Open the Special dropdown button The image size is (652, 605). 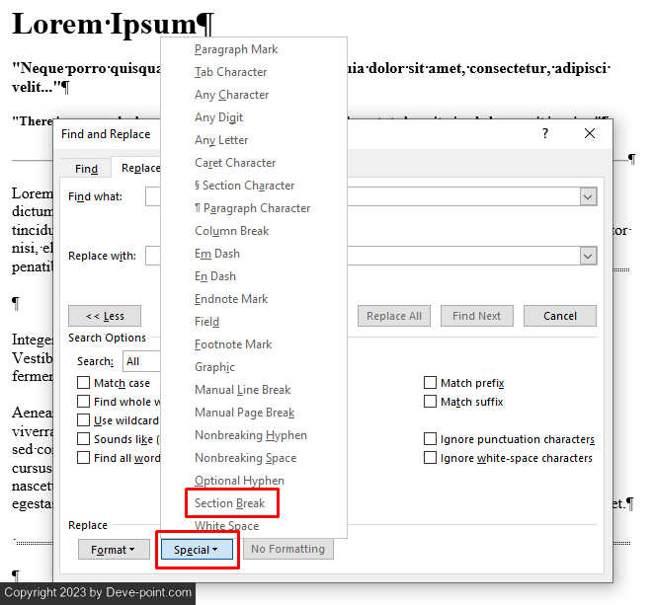(x=196, y=550)
